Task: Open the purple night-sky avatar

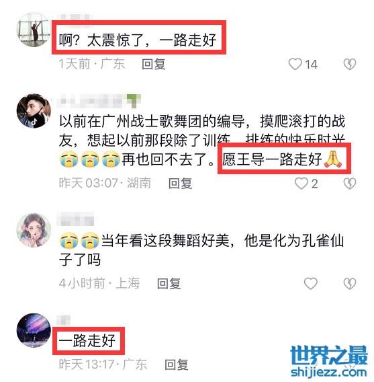Action: pyautogui.click(x=34, y=330)
